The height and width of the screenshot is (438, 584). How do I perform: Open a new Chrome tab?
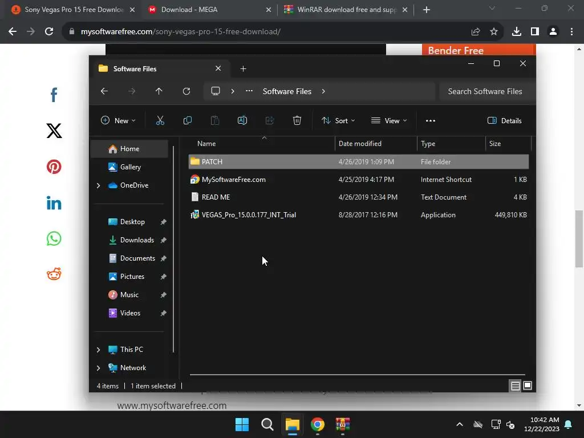(427, 10)
